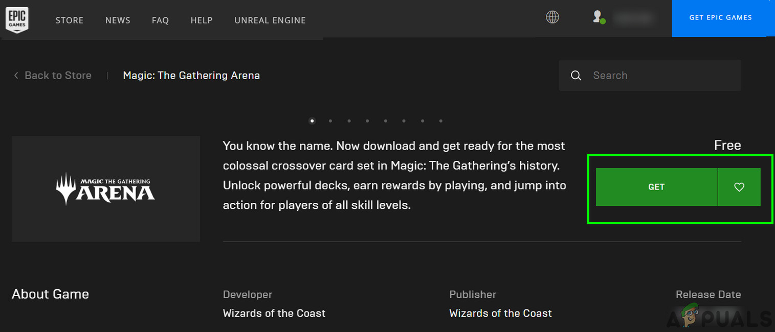Click GET EPIC GAMES button
775x332 pixels.
click(x=720, y=18)
